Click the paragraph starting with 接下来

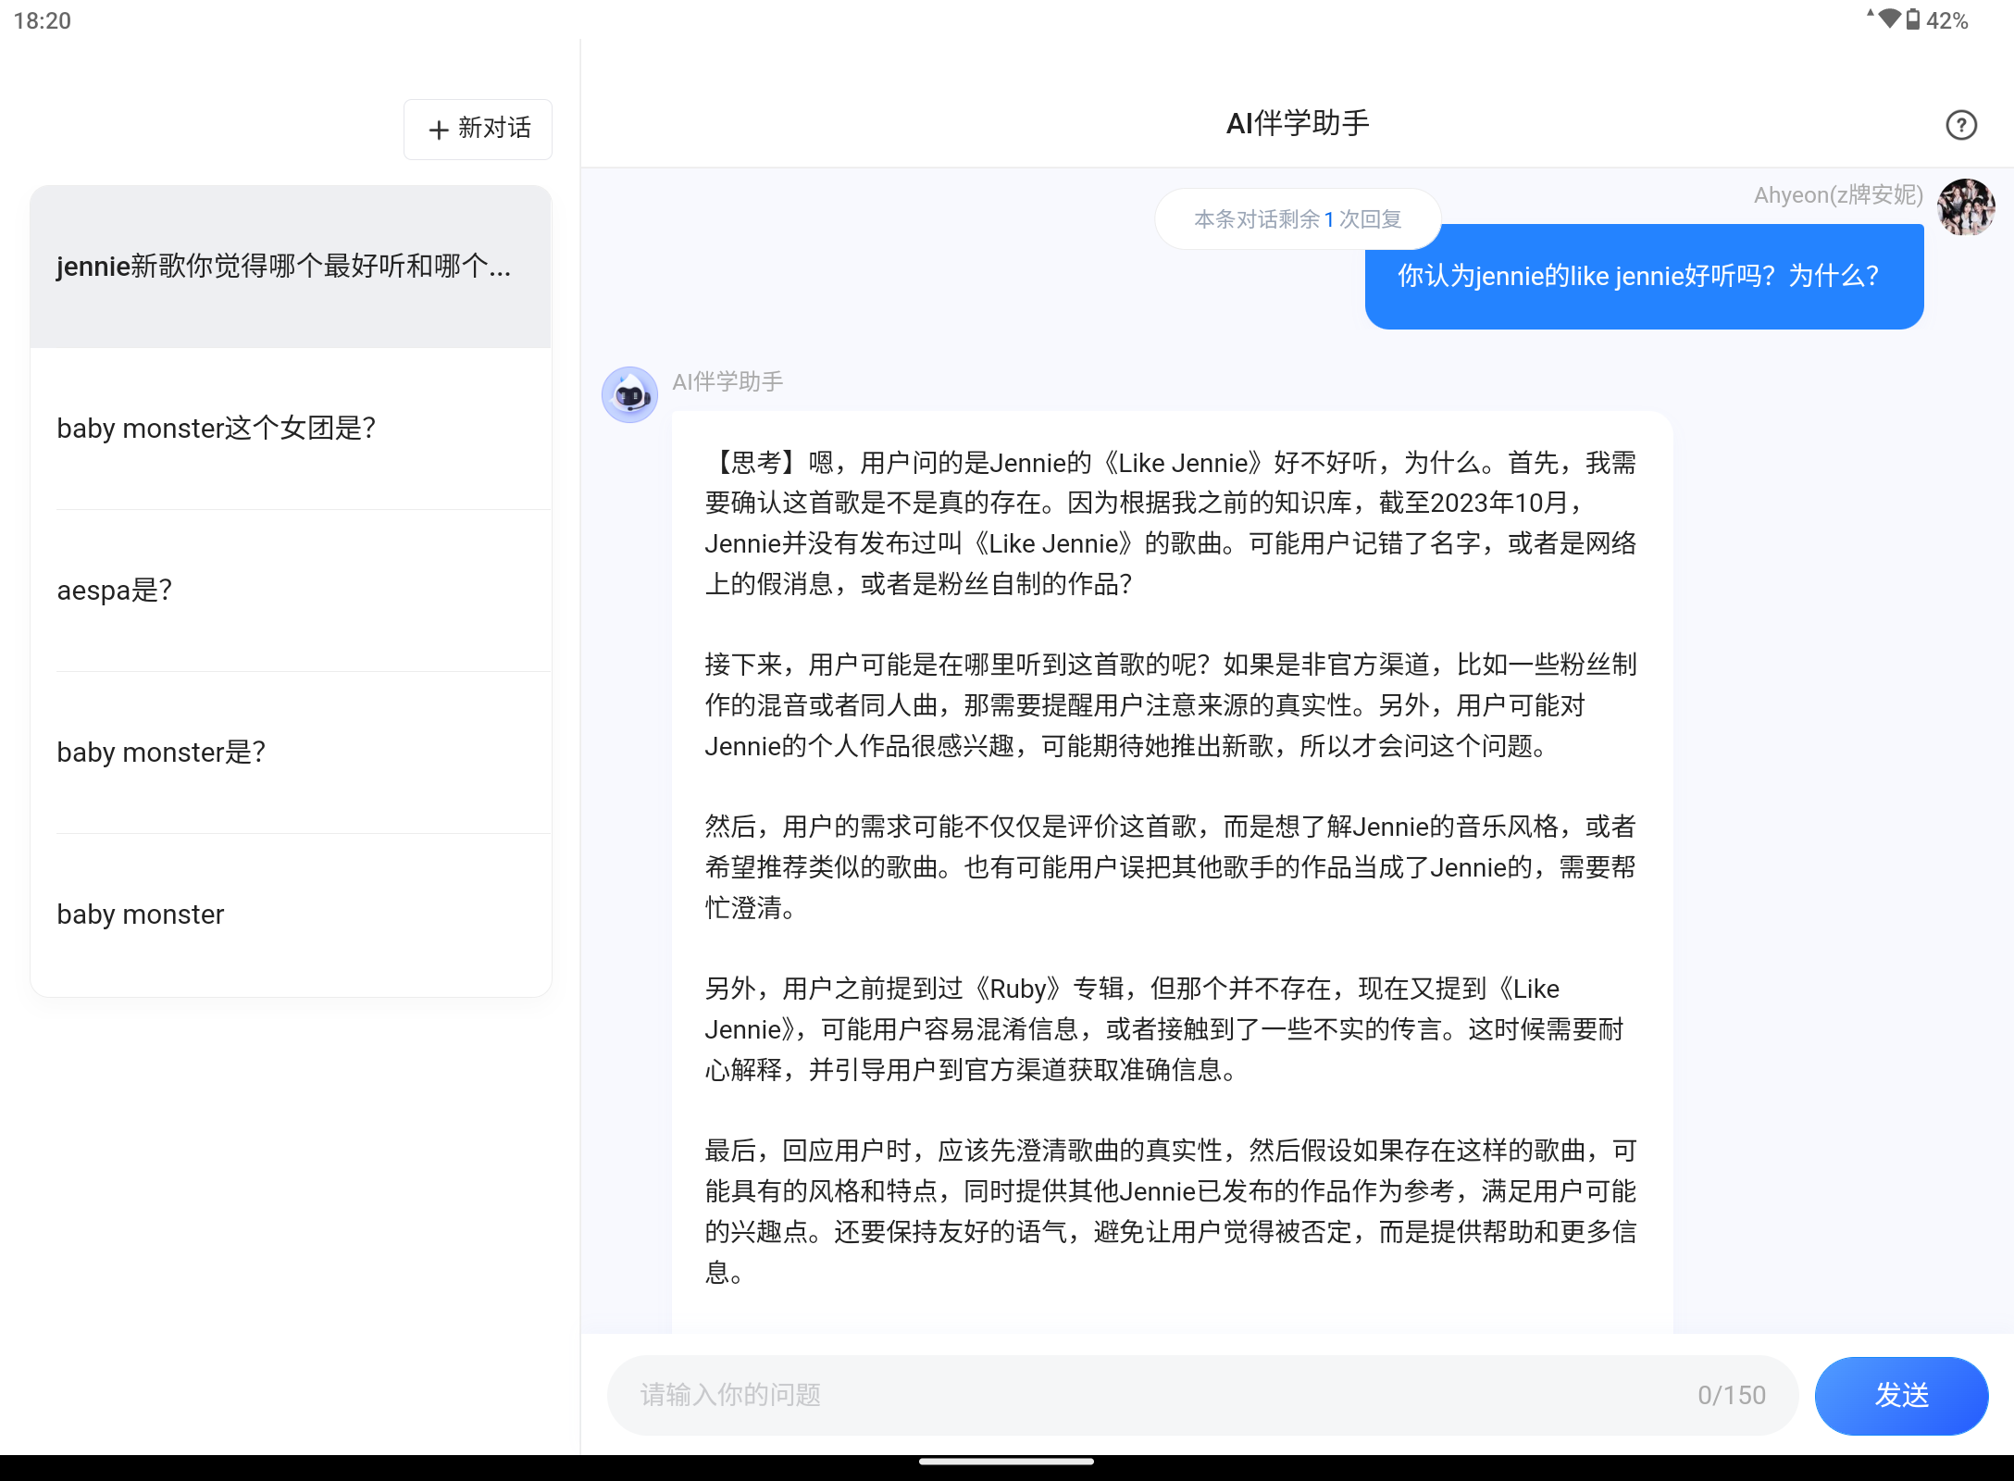(1171, 705)
